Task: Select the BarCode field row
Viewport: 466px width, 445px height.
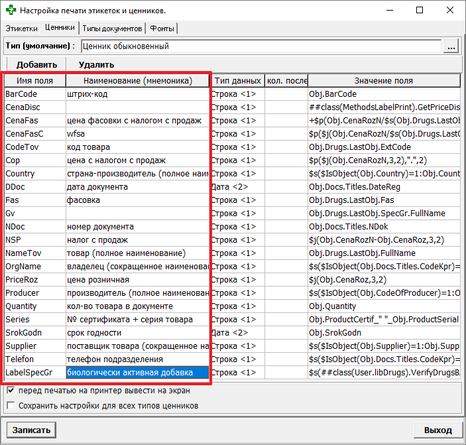Action: point(34,94)
